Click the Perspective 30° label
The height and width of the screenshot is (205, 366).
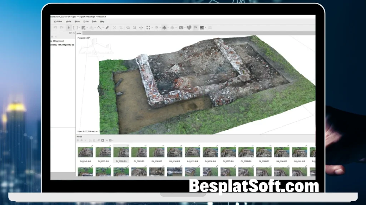84,37
